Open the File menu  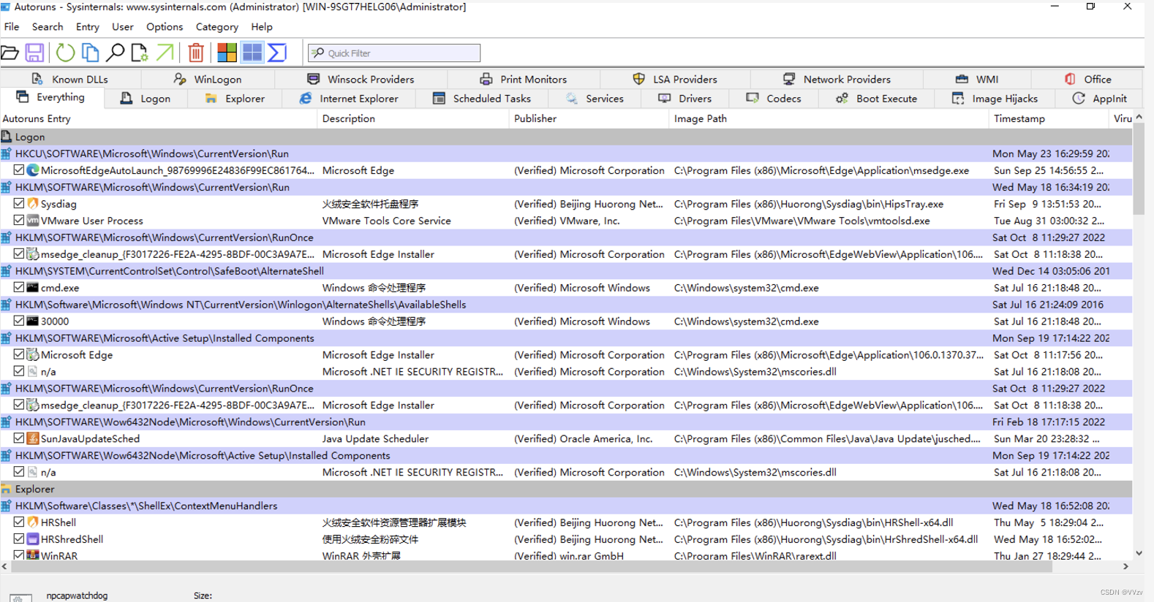12,27
